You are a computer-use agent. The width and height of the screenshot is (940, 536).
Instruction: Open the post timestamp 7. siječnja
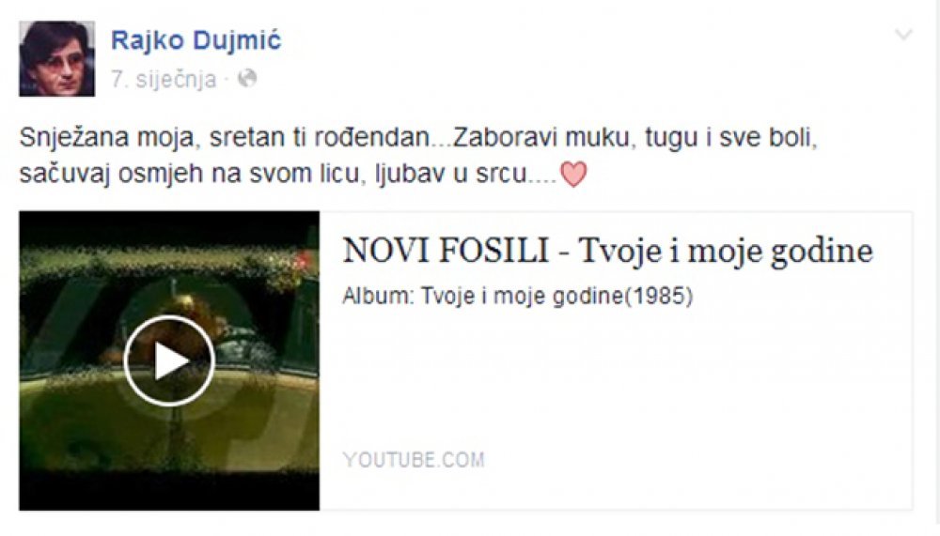164,79
